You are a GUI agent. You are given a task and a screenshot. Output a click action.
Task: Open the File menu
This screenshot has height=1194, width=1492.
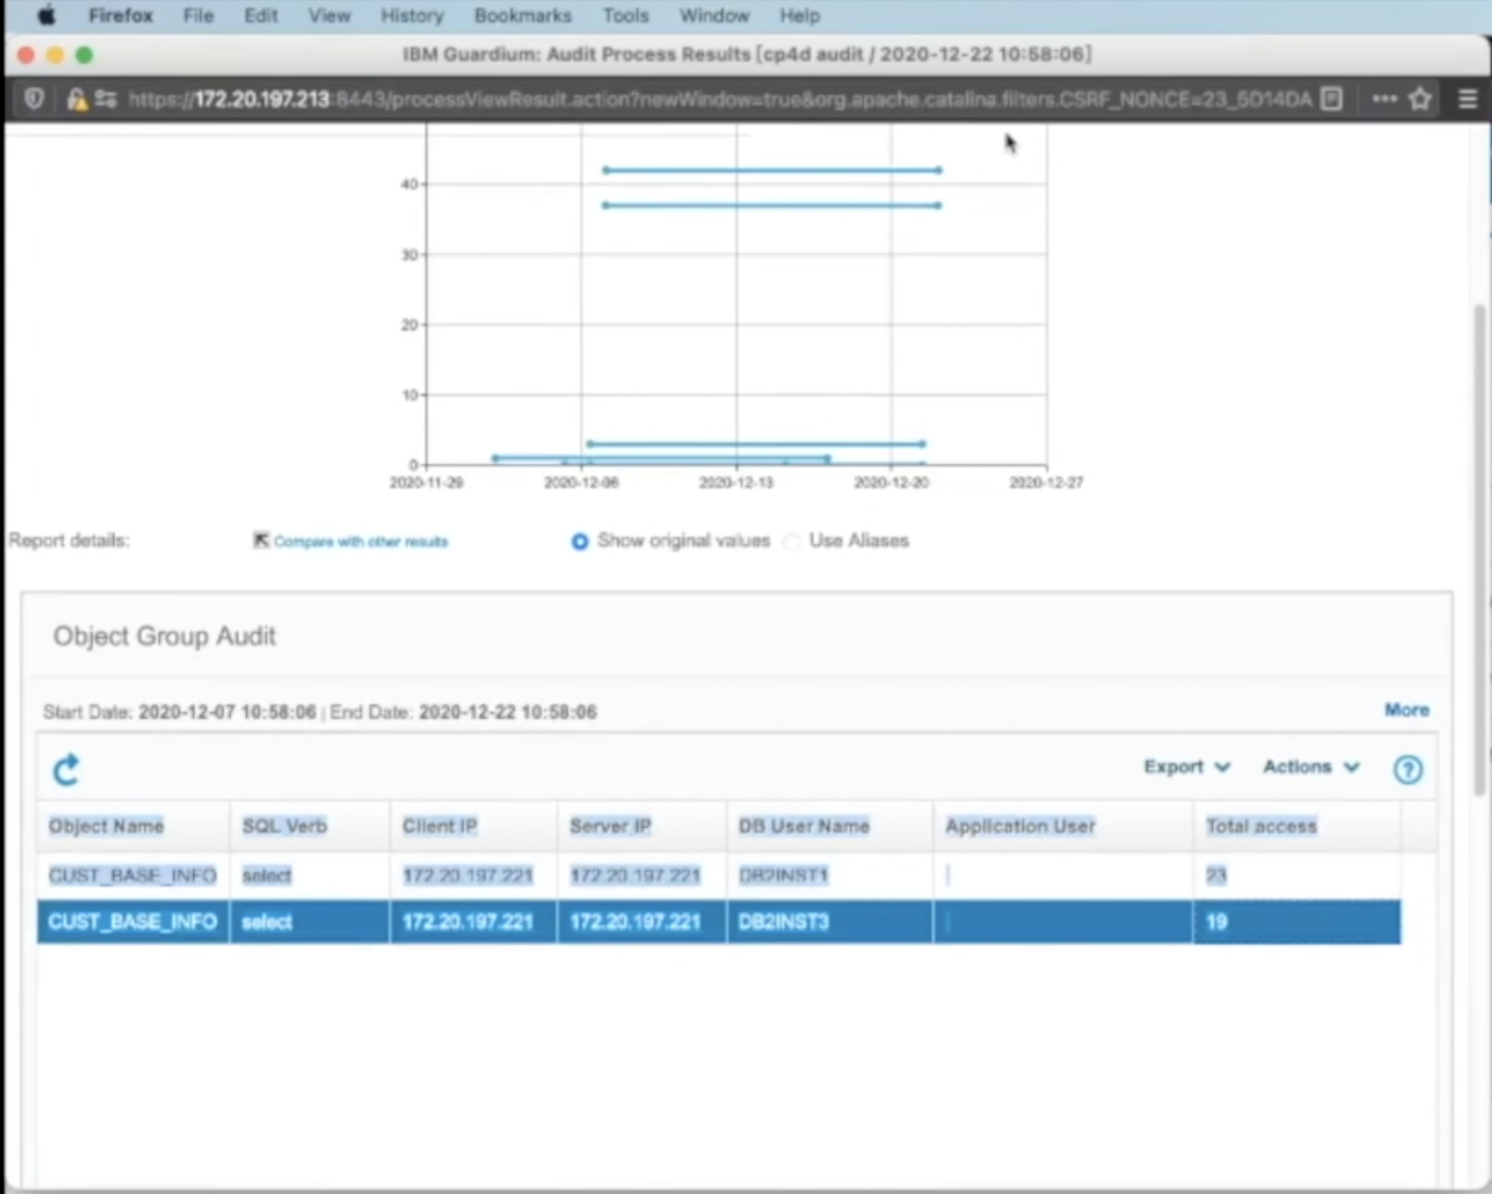[x=197, y=15]
